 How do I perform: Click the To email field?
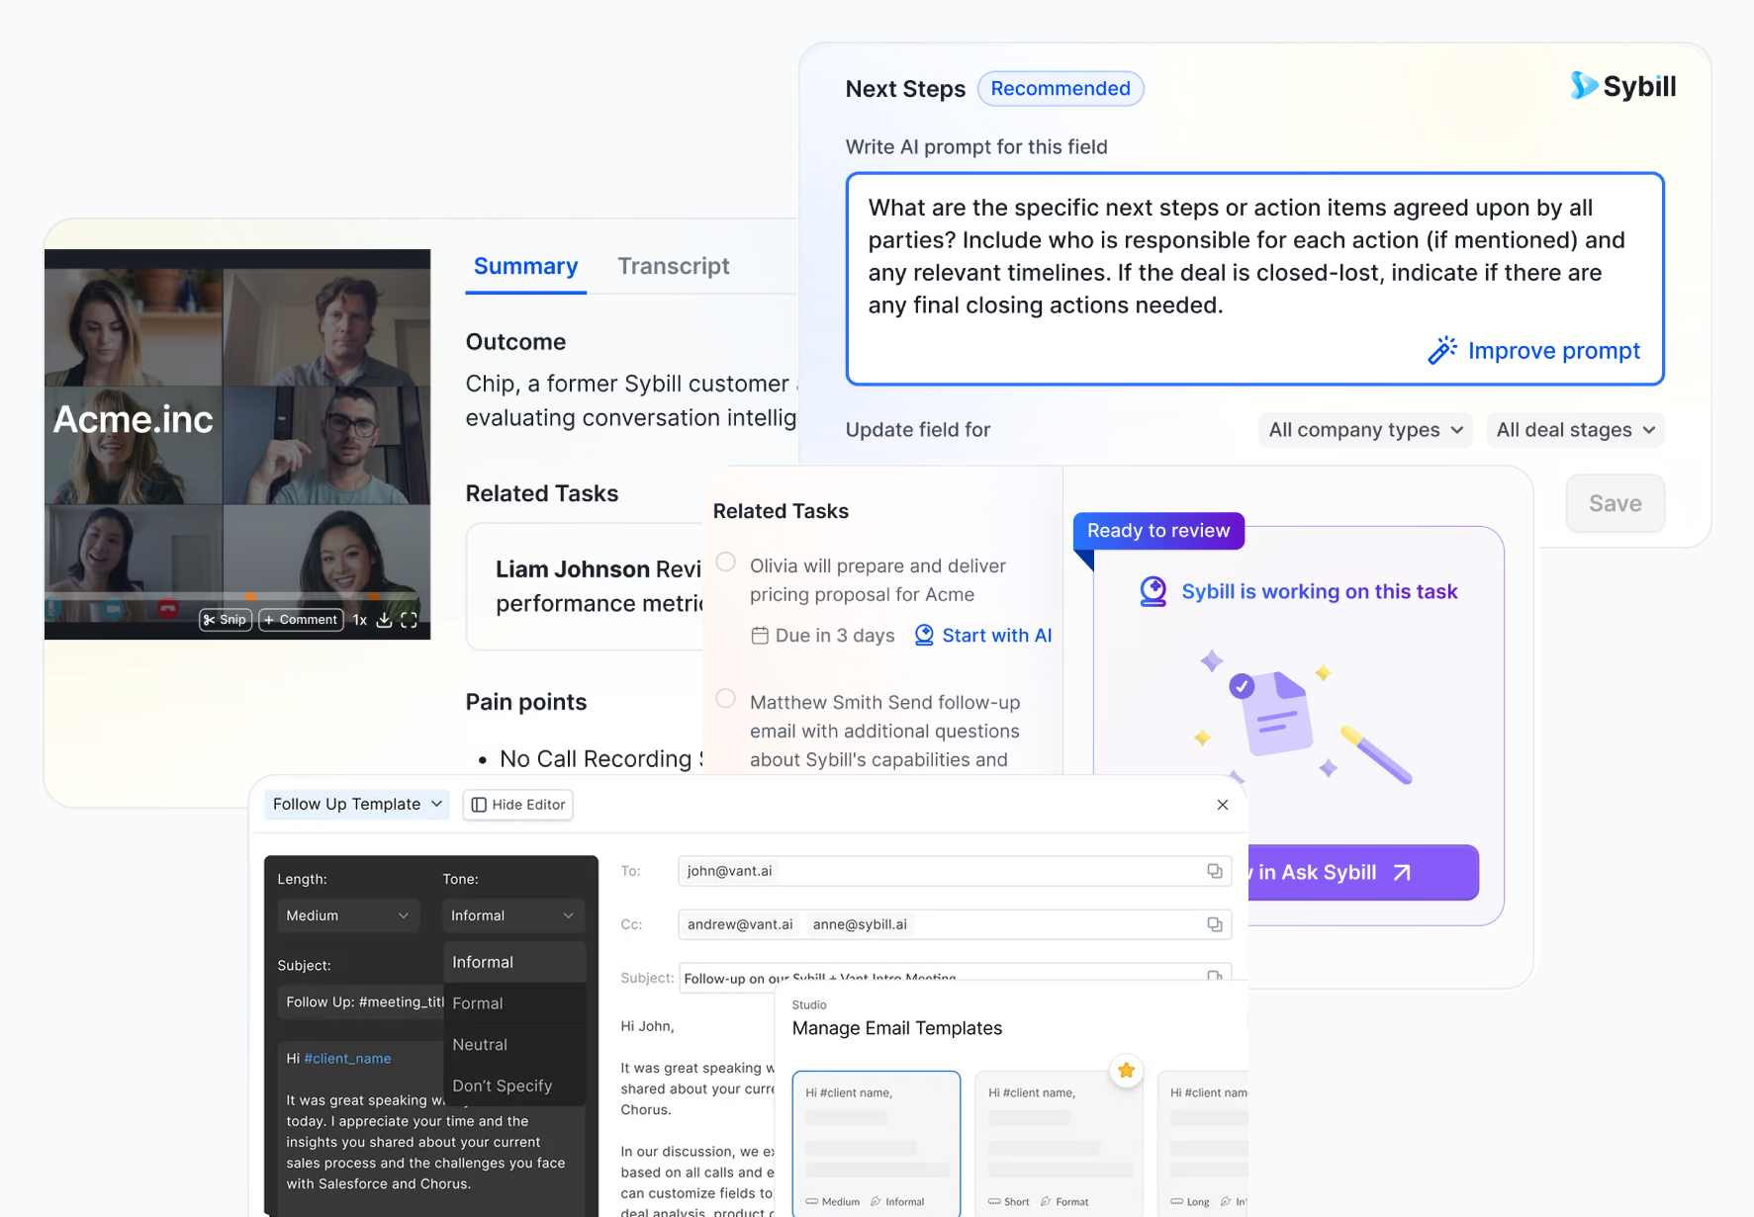[955, 871]
